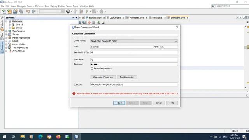The image size is (249, 140).
Task: Click the Password field
Action: 134,64
